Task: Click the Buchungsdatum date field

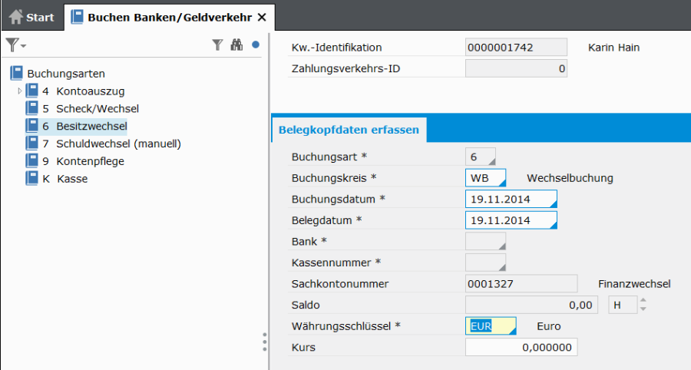Action: [511, 199]
